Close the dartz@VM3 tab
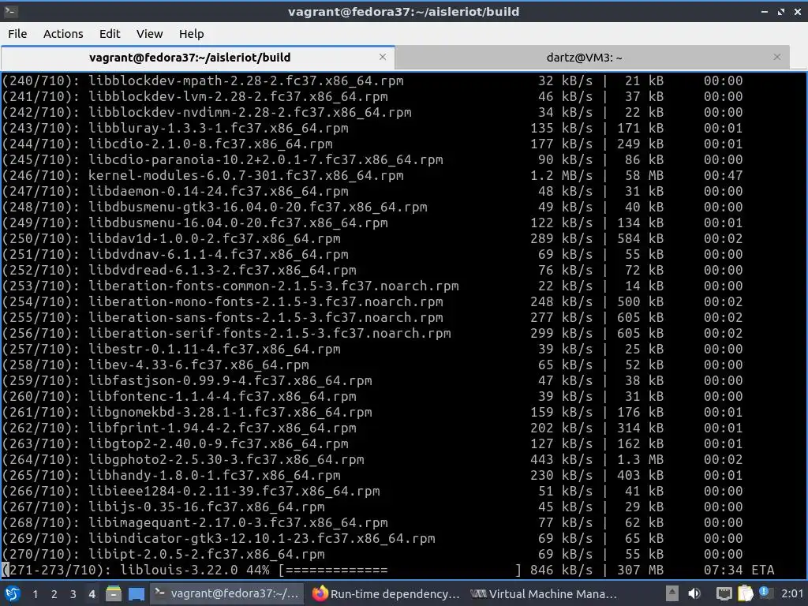Viewport: 808px width, 606px height. point(777,57)
